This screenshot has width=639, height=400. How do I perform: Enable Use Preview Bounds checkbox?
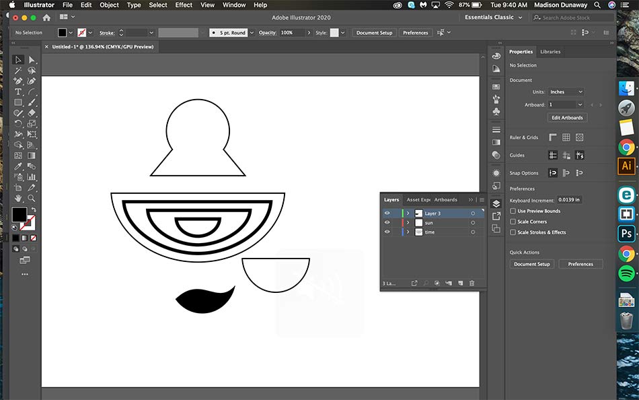(x=513, y=211)
